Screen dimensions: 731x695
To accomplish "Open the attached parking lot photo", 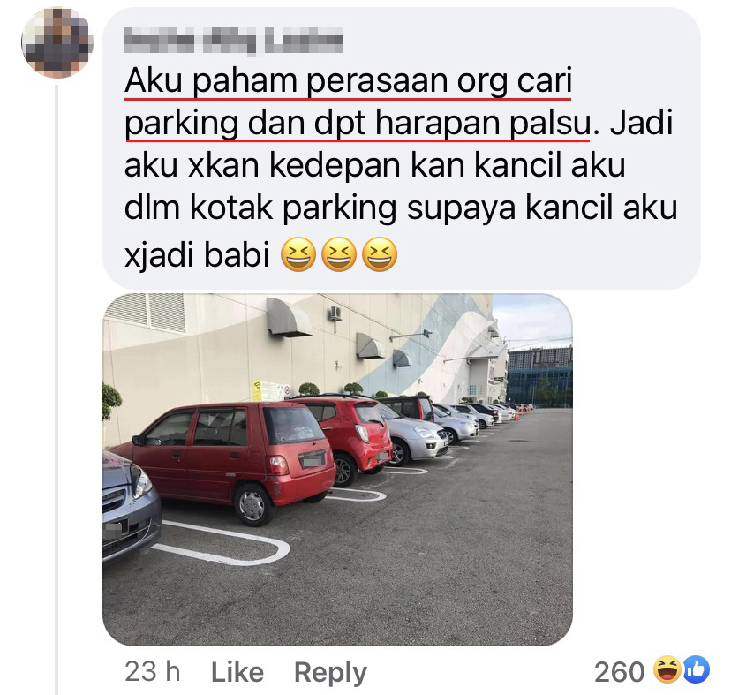I will coord(337,469).
